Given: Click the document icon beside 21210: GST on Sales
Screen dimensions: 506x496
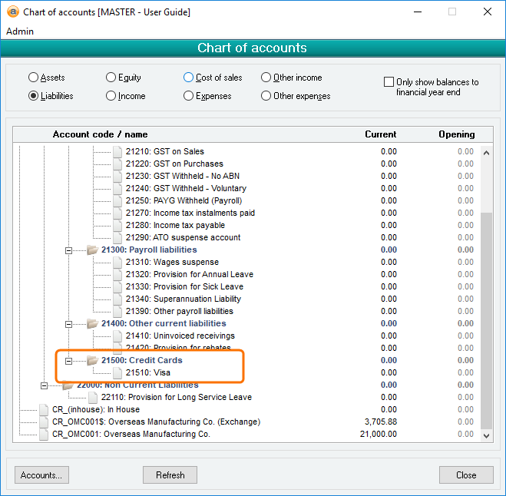Looking at the screenshot, I should coord(117,151).
